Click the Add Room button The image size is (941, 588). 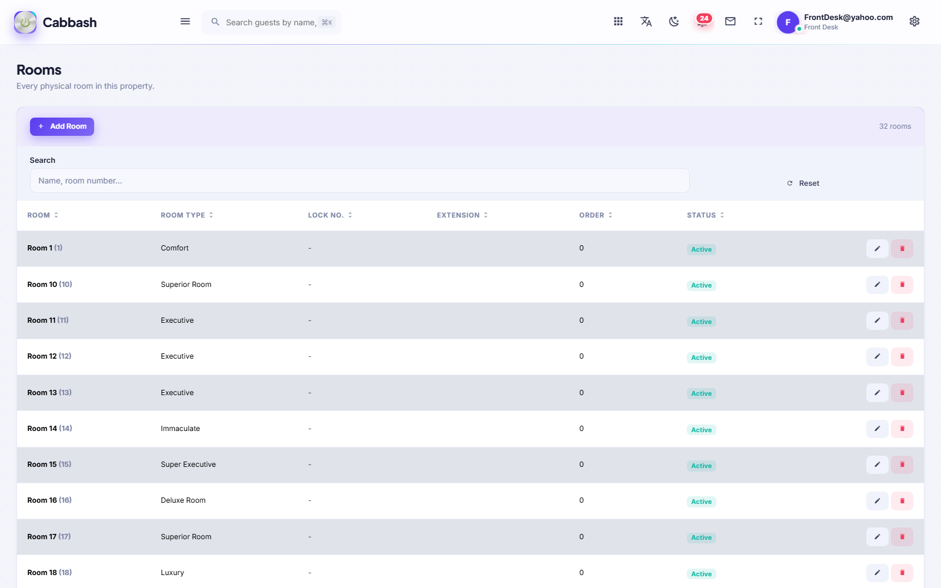click(62, 126)
